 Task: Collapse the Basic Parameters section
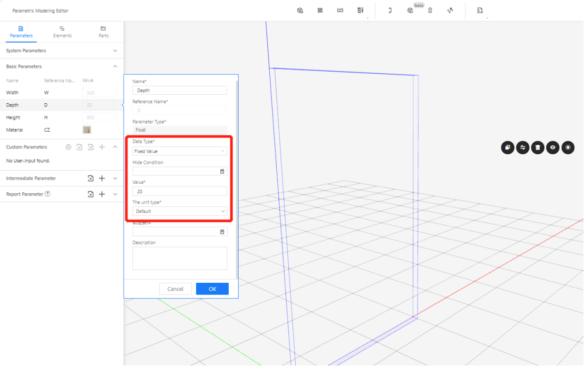coord(115,66)
